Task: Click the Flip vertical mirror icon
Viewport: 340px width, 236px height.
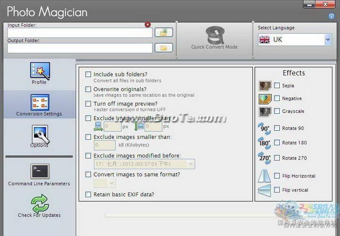Action: point(264,190)
